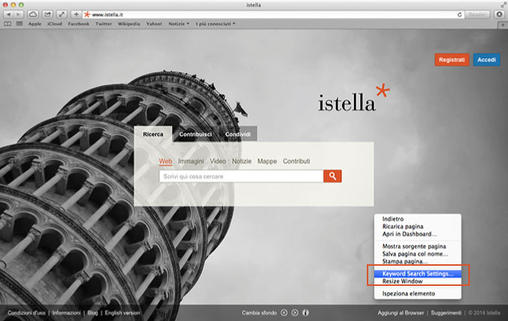Choose Resize Window in context menu
Screen dimensions: 508x321
coord(418,281)
